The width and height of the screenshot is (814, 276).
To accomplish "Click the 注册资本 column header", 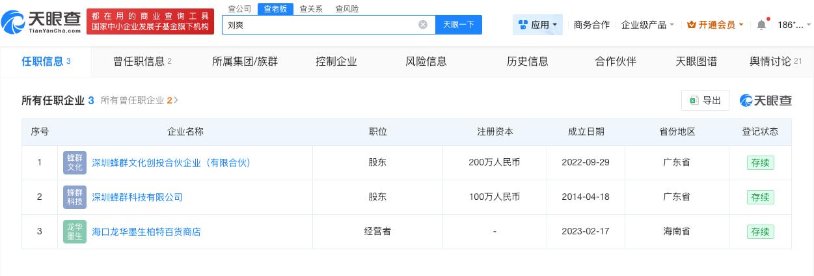I will (x=495, y=131).
